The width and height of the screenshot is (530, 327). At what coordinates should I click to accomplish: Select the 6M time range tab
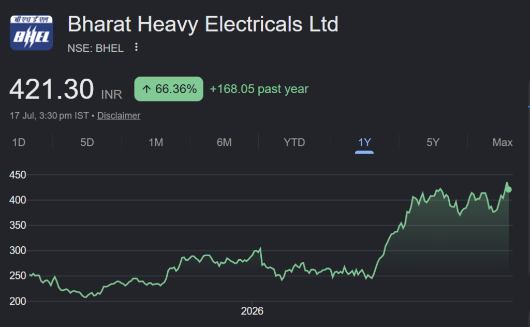tap(224, 142)
